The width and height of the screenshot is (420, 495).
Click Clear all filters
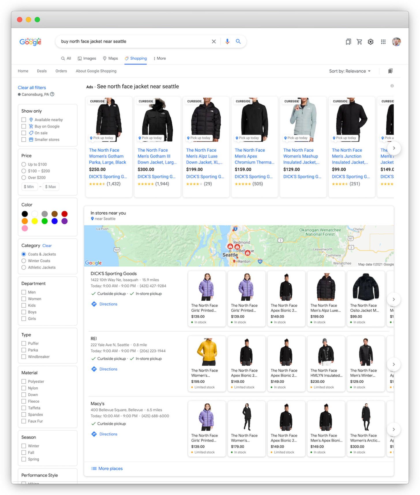[x=32, y=88]
